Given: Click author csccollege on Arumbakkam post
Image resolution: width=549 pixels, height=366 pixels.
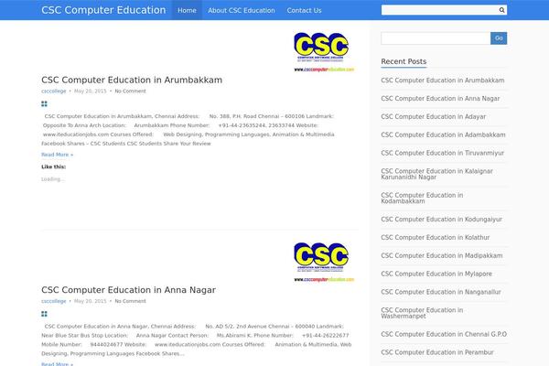Looking at the screenshot, I should click(x=54, y=91).
